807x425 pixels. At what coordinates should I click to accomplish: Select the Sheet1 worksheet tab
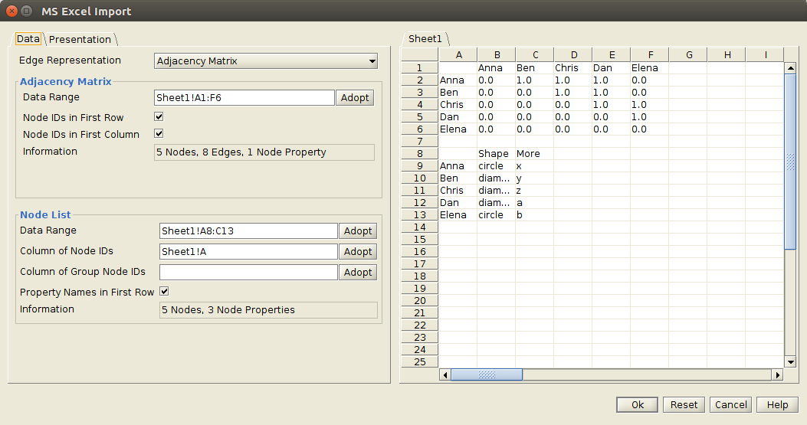click(425, 39)
